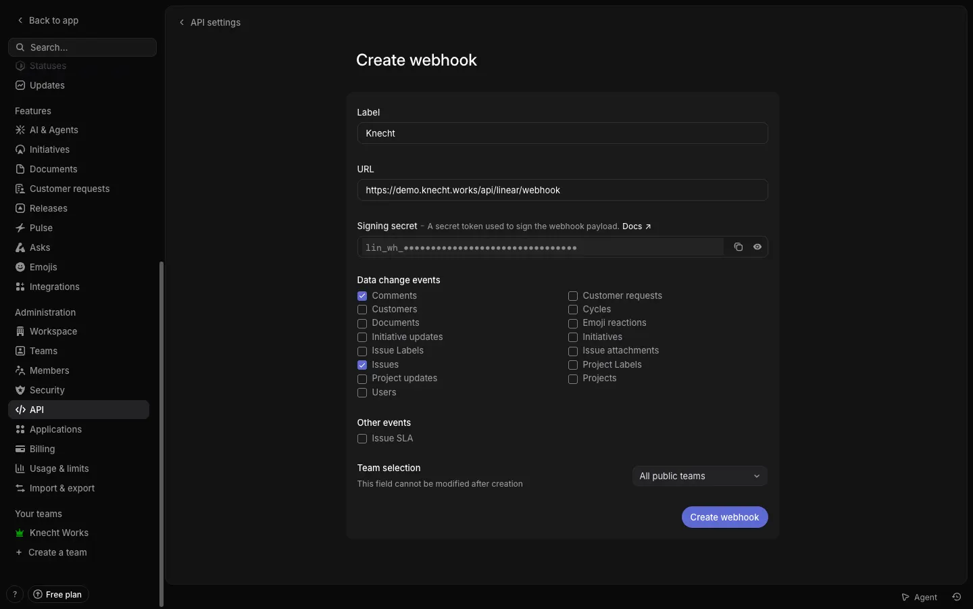Open Asks settings
The height and width of the screenshot is (609, 973).
click(x=78, y=247)
